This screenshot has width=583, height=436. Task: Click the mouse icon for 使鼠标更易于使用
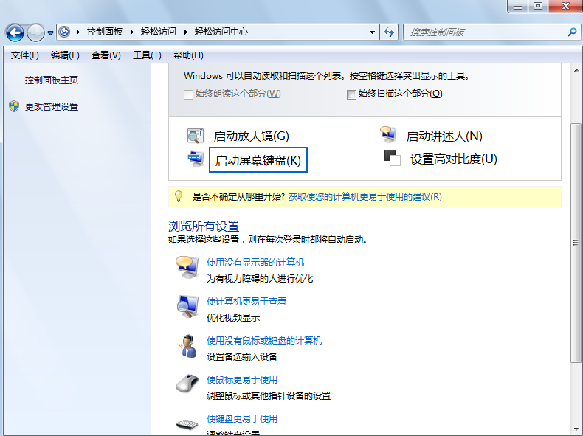(x=187, y=384)
